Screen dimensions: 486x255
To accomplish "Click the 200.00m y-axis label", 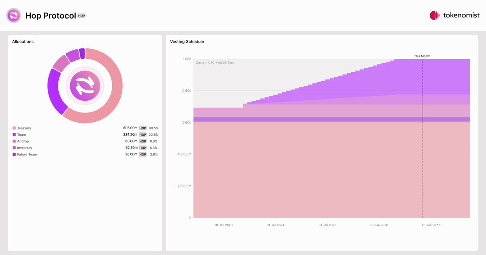I will tap(184, 186).
